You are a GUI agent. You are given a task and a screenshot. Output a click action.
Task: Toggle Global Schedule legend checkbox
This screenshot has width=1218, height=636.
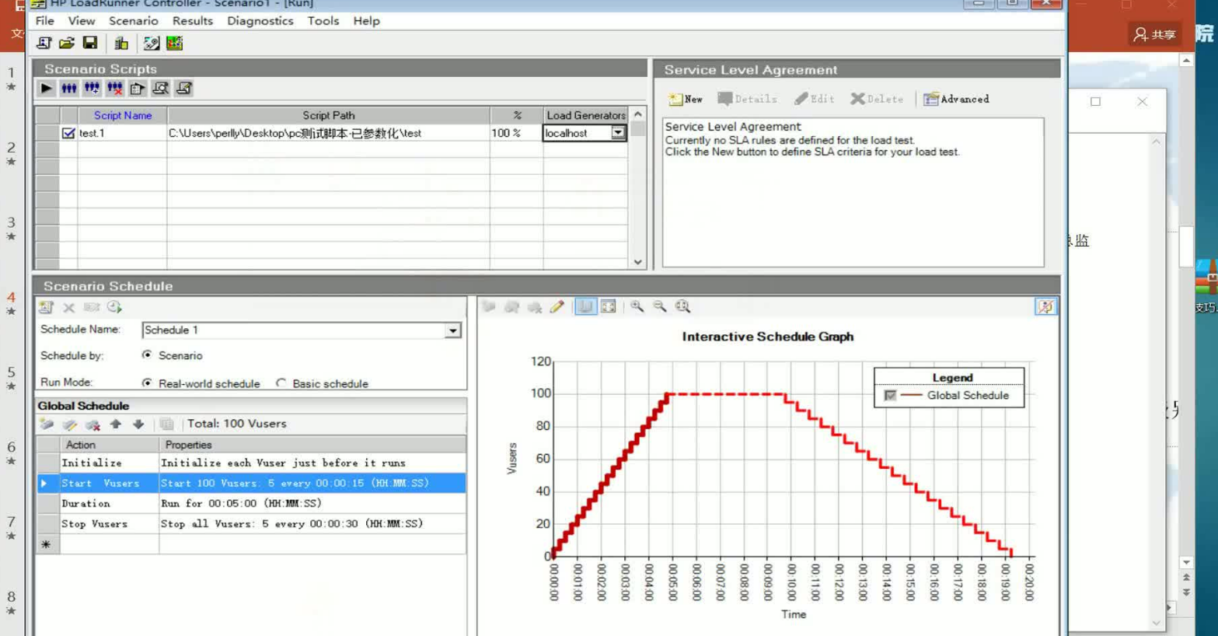[x=890, y=396]
